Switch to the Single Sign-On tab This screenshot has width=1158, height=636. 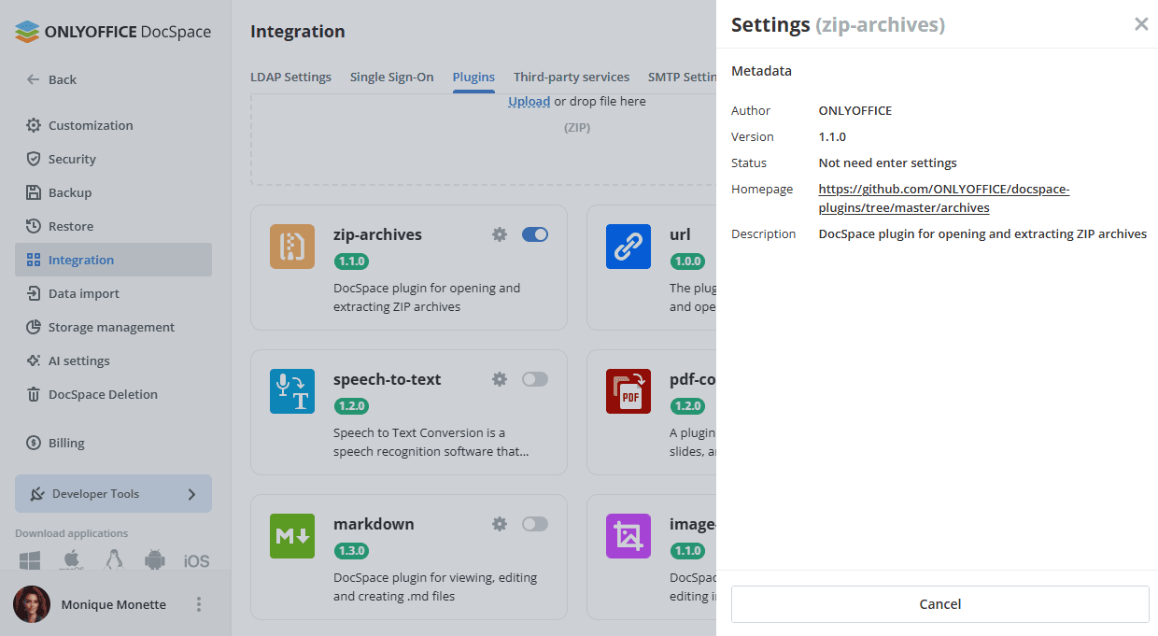click(x=392, y=77)
